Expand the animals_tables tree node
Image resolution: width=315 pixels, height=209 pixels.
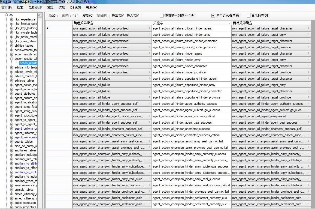coord(12,190)
